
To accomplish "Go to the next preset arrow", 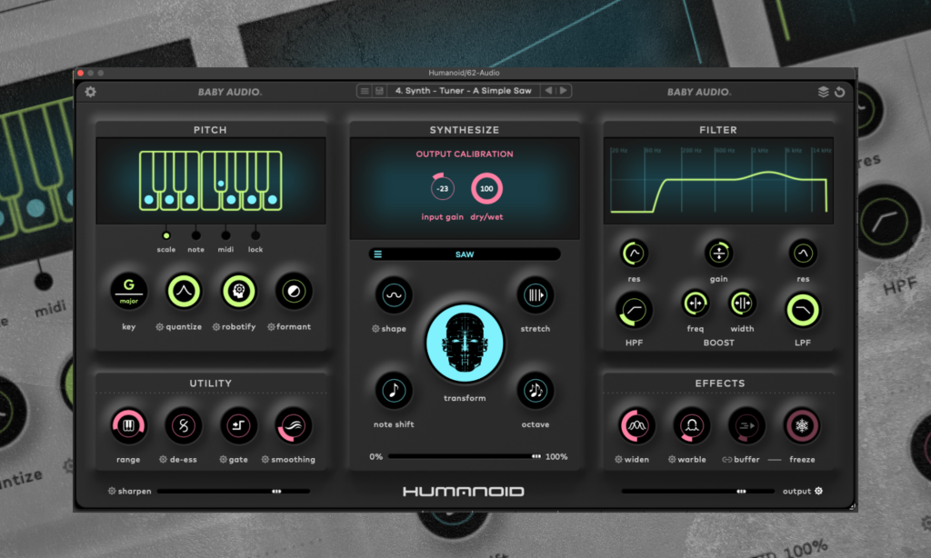I will coord(564,91).
